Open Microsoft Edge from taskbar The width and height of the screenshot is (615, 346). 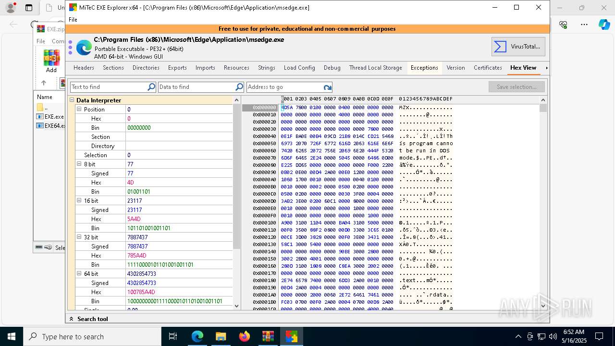(197, 336)
